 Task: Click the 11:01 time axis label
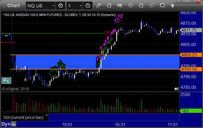pos(173,125)
